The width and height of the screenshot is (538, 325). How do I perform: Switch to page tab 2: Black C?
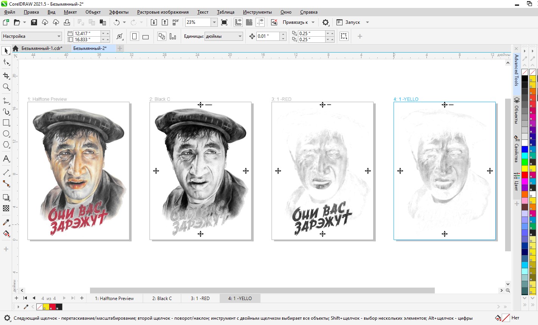pyautogui.click(x=162, y=298)
